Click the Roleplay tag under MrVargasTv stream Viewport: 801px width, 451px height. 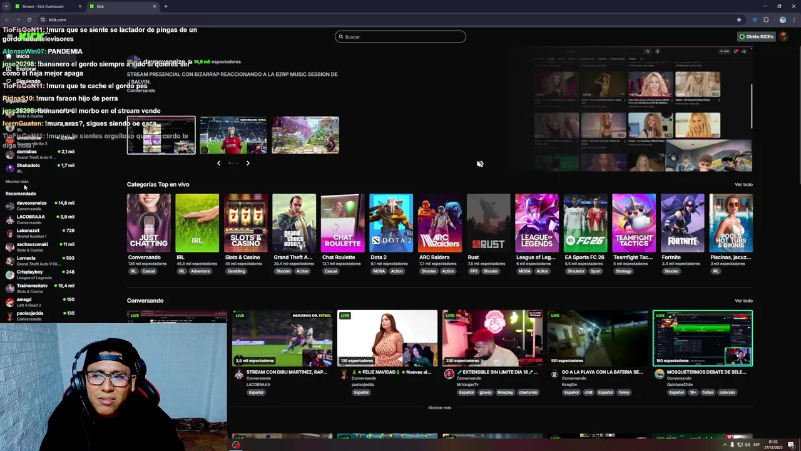[x=505, y=393]
